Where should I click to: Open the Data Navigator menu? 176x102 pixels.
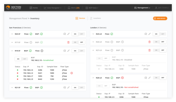click(x=53, y=8)
